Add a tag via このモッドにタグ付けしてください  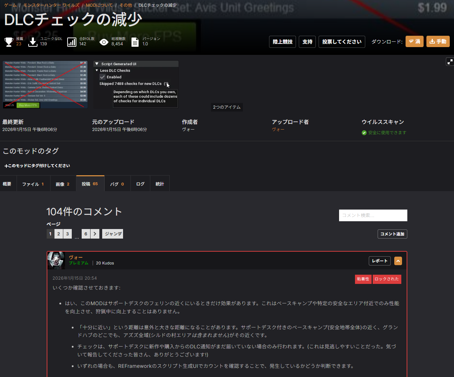pos(37,166)
